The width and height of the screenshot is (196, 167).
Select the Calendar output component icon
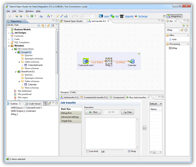132,61
